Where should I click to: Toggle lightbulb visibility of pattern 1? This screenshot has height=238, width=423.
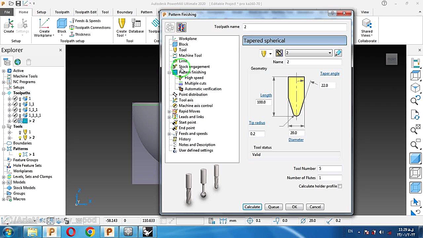pos(20,154)
